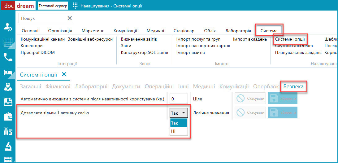Switch to the Система ribbon tab
Viewport: 338px width, 163px height.
(269, 31)
